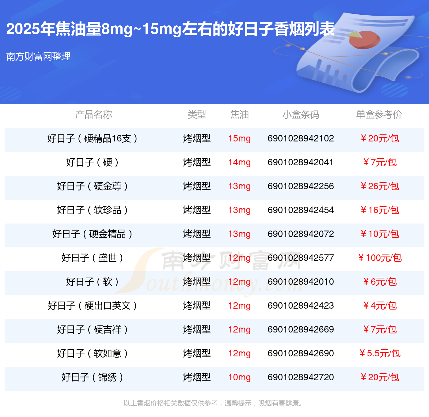Click the "焦油" column header
This screenshot has width=429, height=417.
coord(239,115)
